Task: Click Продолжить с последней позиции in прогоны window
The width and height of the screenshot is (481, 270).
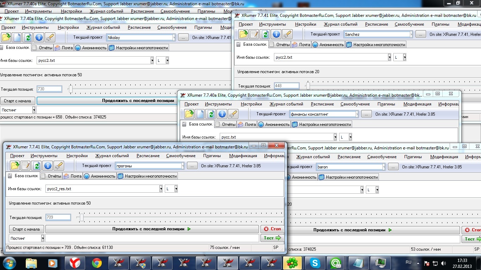Action: pyautogui.click(x=152, y=229)
